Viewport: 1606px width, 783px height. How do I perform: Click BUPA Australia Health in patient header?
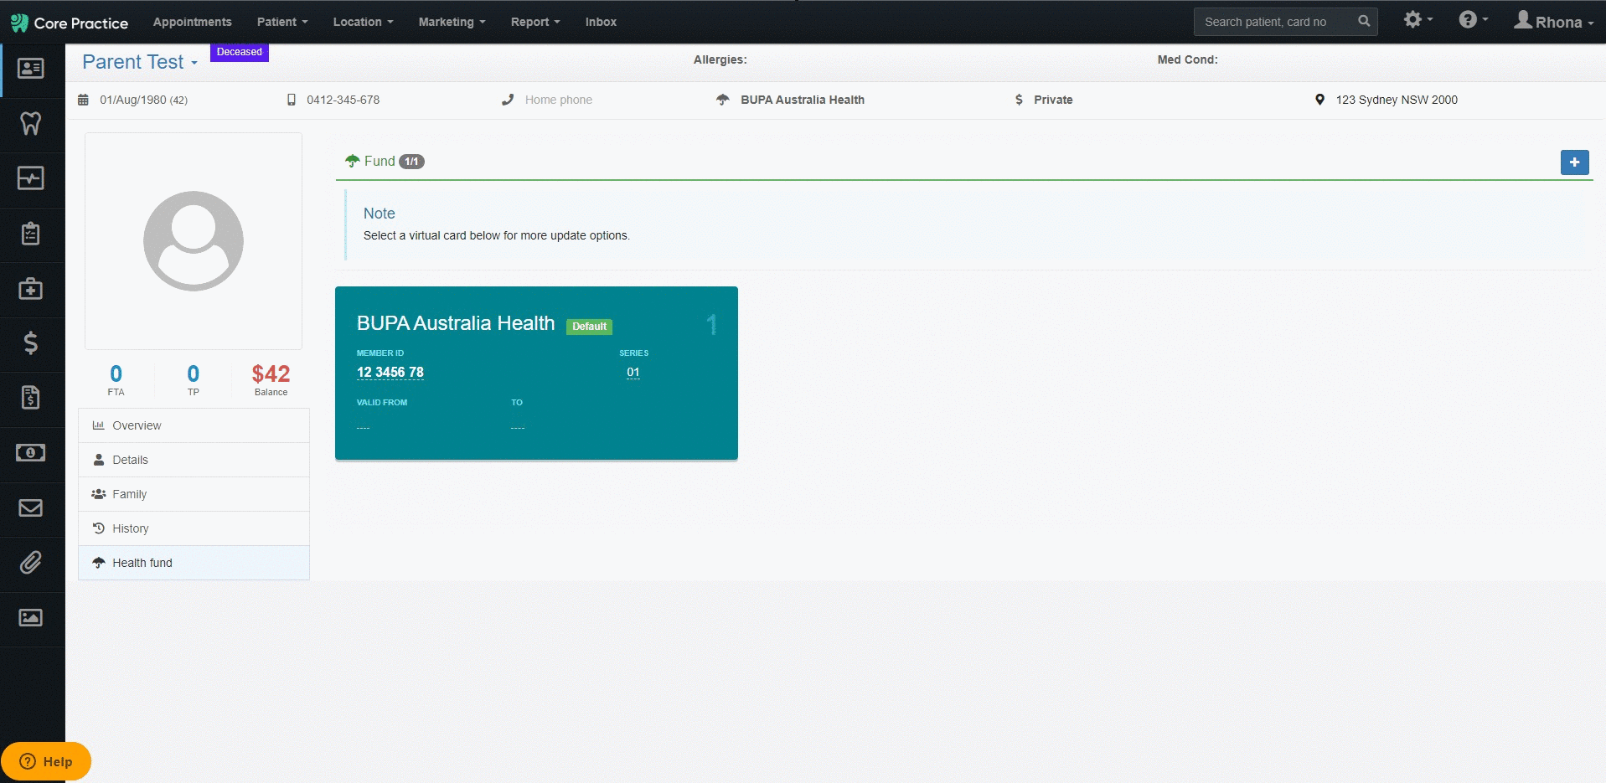(803, 100)
